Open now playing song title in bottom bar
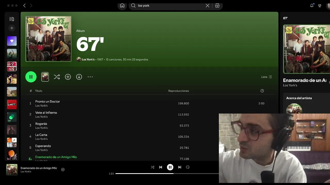 point(39,168)
